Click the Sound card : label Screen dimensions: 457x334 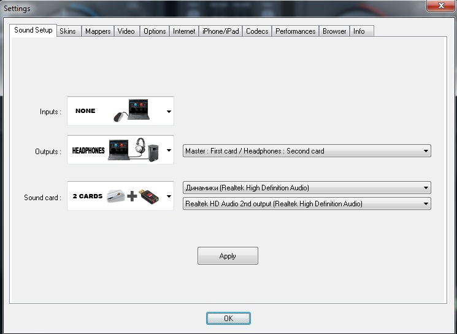coord(42,198)
